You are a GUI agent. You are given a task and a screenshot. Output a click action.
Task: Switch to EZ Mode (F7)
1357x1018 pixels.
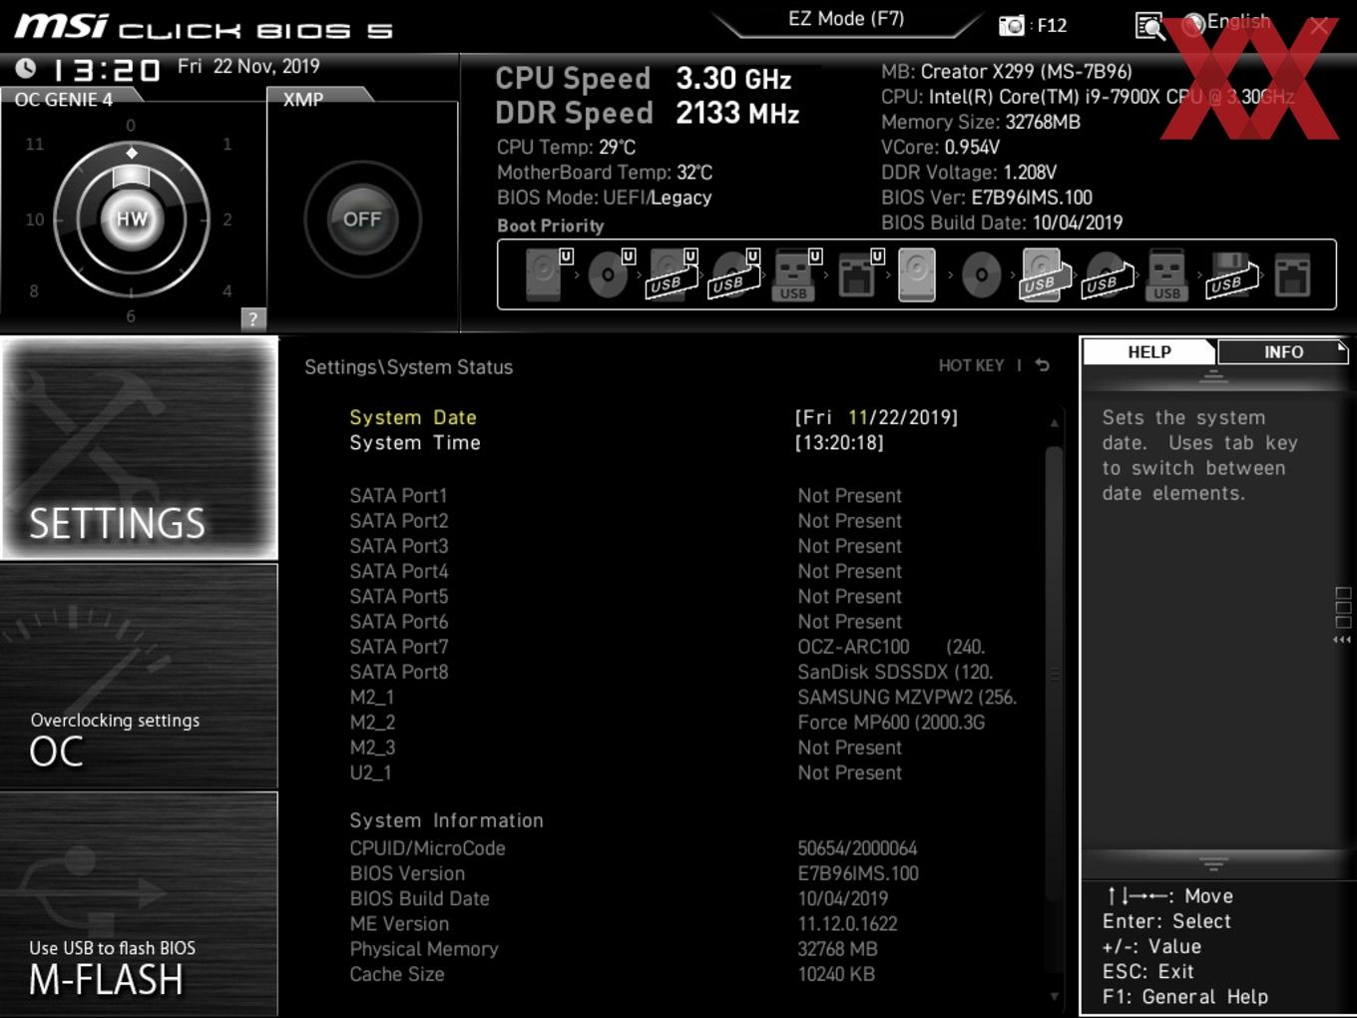click(x=846, y=19)
